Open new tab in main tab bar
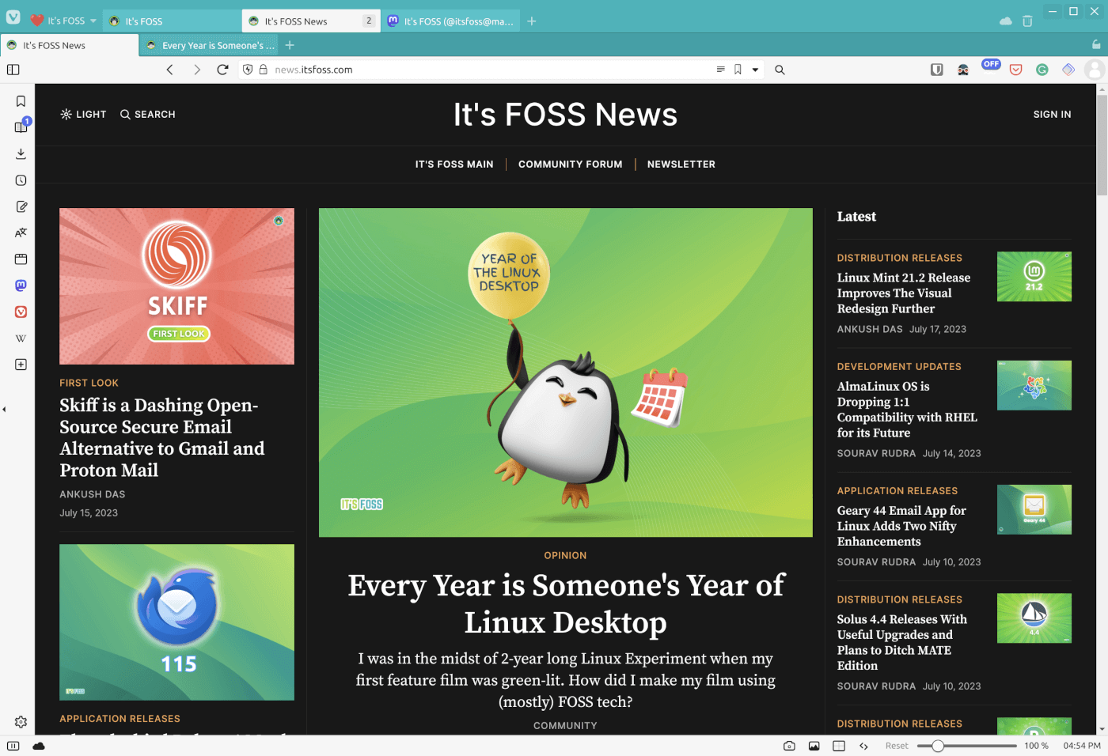The height and width of the screenshot is (756, 1108). pos(532,21)
